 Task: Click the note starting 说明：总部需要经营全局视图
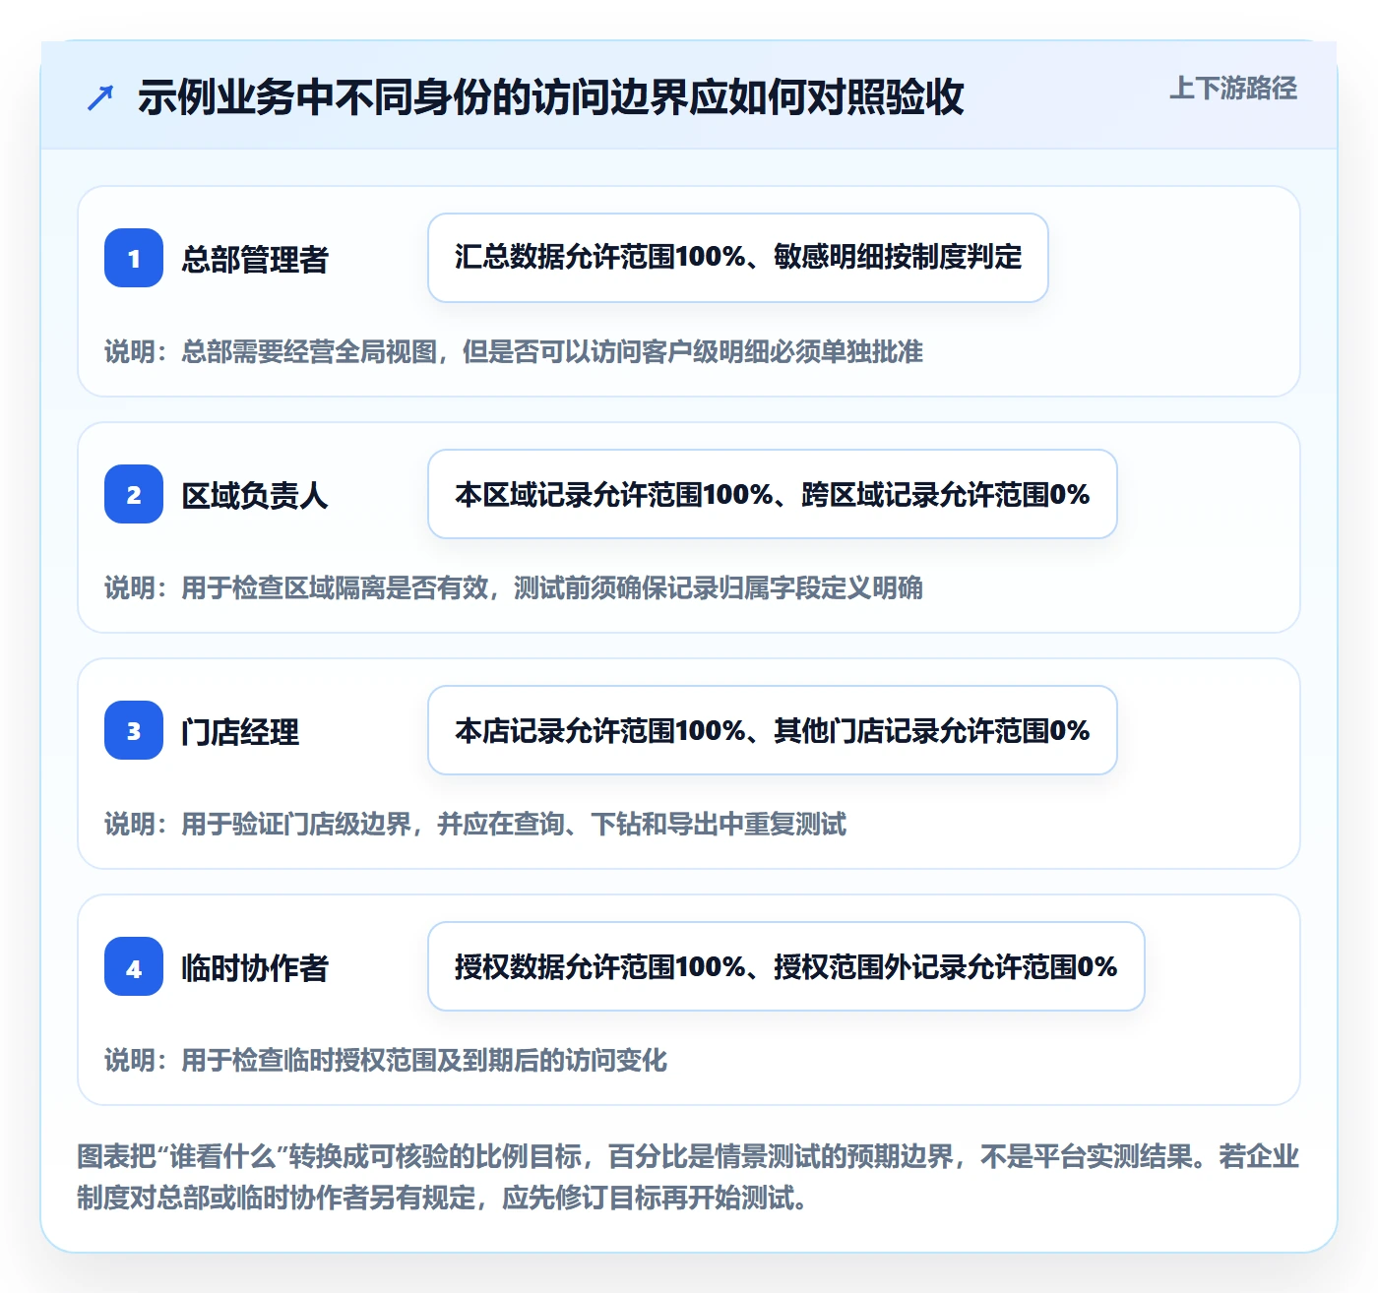pyautogui.click(x=514, y=351)
